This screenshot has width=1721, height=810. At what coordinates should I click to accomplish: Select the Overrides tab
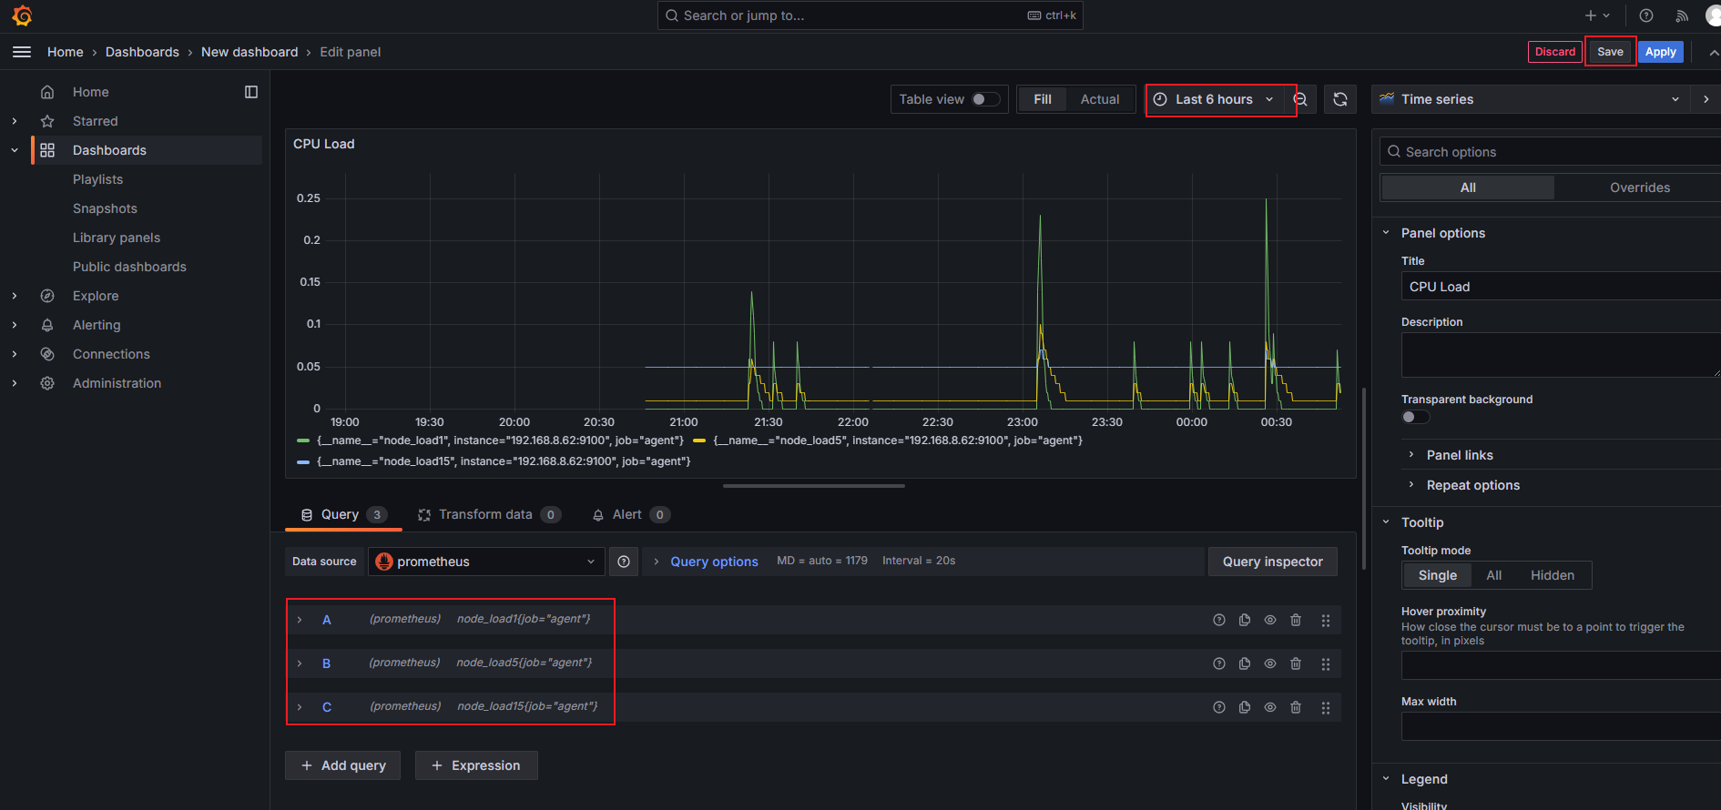(x=1639, y=187)
